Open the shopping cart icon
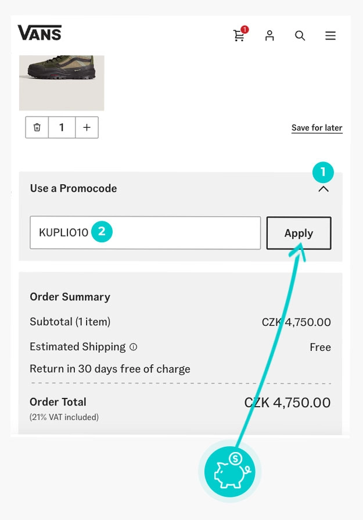The width and height of the screenshot is (363, 520). pos(239,35)
